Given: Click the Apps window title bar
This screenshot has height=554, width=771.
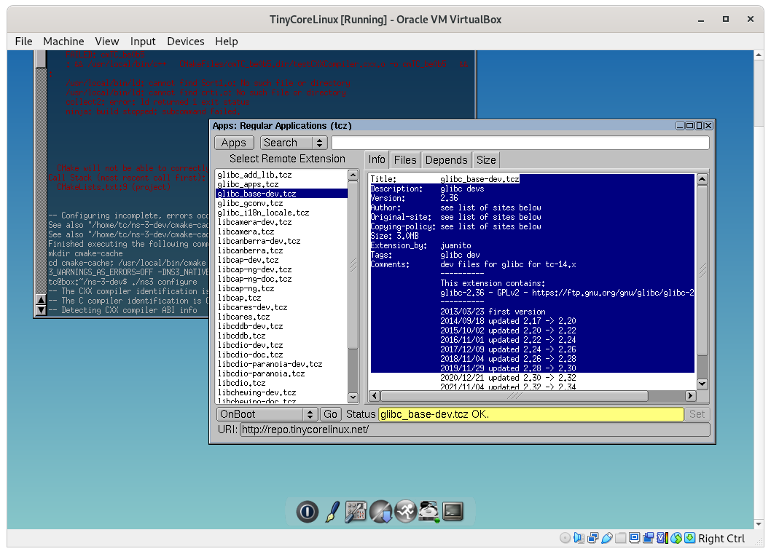Looking at the screenshot, I should point(442,126).
